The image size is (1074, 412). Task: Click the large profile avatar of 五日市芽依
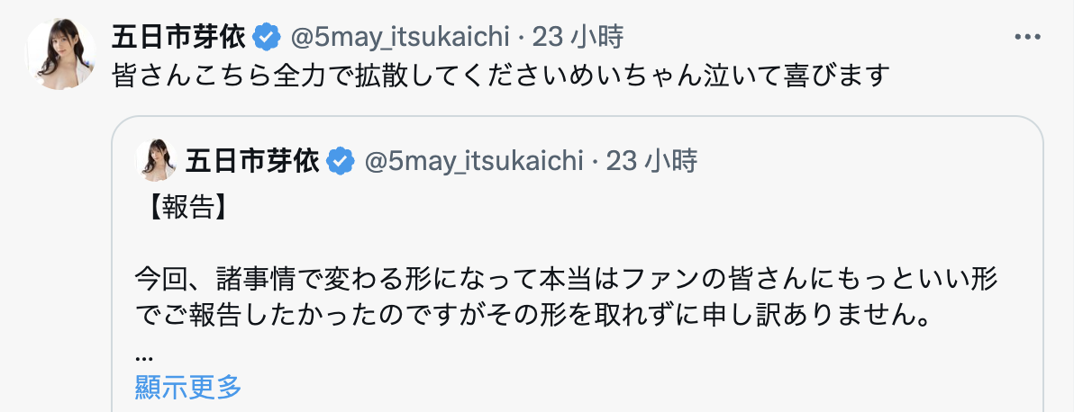click(60, 54)
